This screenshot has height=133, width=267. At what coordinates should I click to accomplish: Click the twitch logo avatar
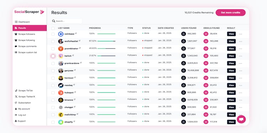click(x=61, y=56)
